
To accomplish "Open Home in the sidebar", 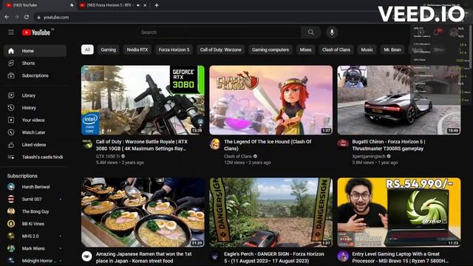I will (x=35, y=51).
